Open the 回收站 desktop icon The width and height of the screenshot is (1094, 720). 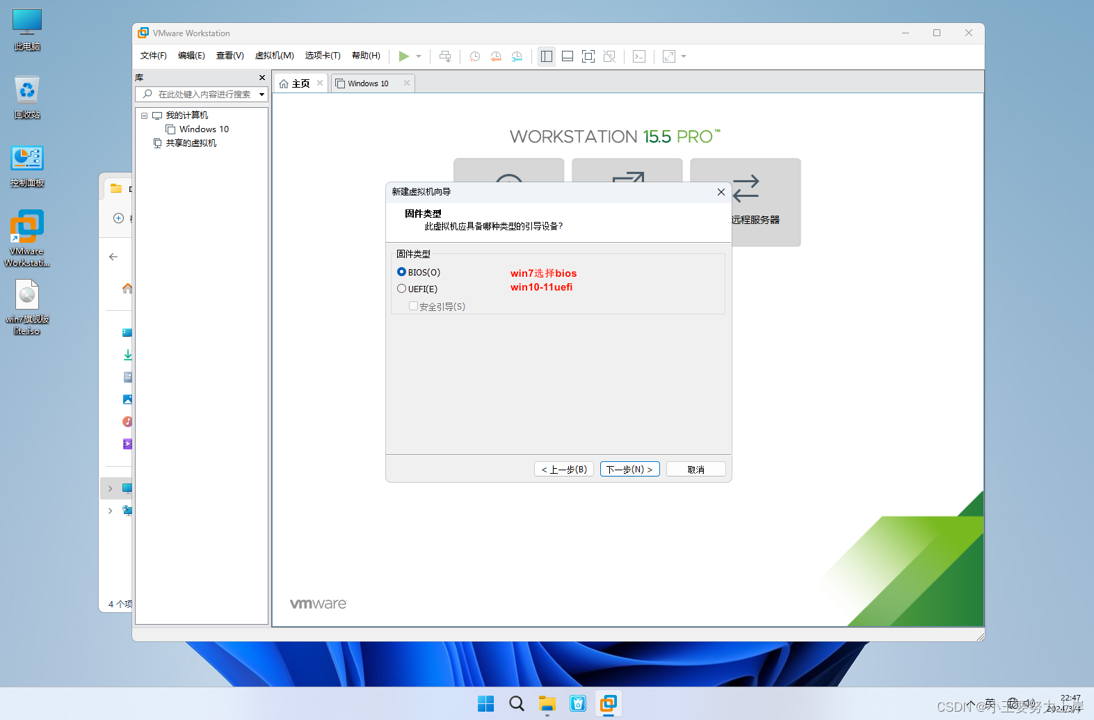click(x=27, y=97)
